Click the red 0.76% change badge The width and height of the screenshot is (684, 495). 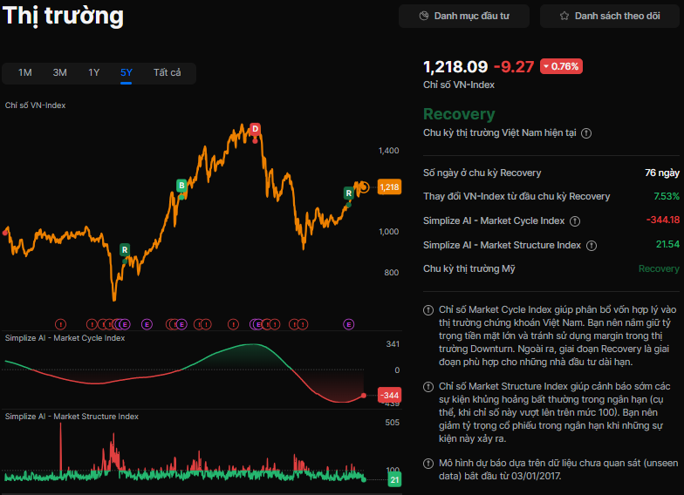561,66
